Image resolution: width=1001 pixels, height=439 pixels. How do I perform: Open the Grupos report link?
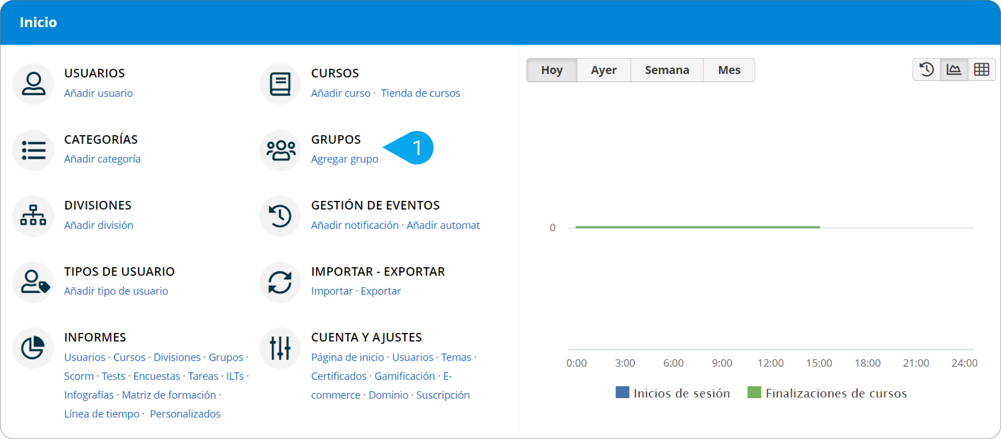(x=226, y=357)
